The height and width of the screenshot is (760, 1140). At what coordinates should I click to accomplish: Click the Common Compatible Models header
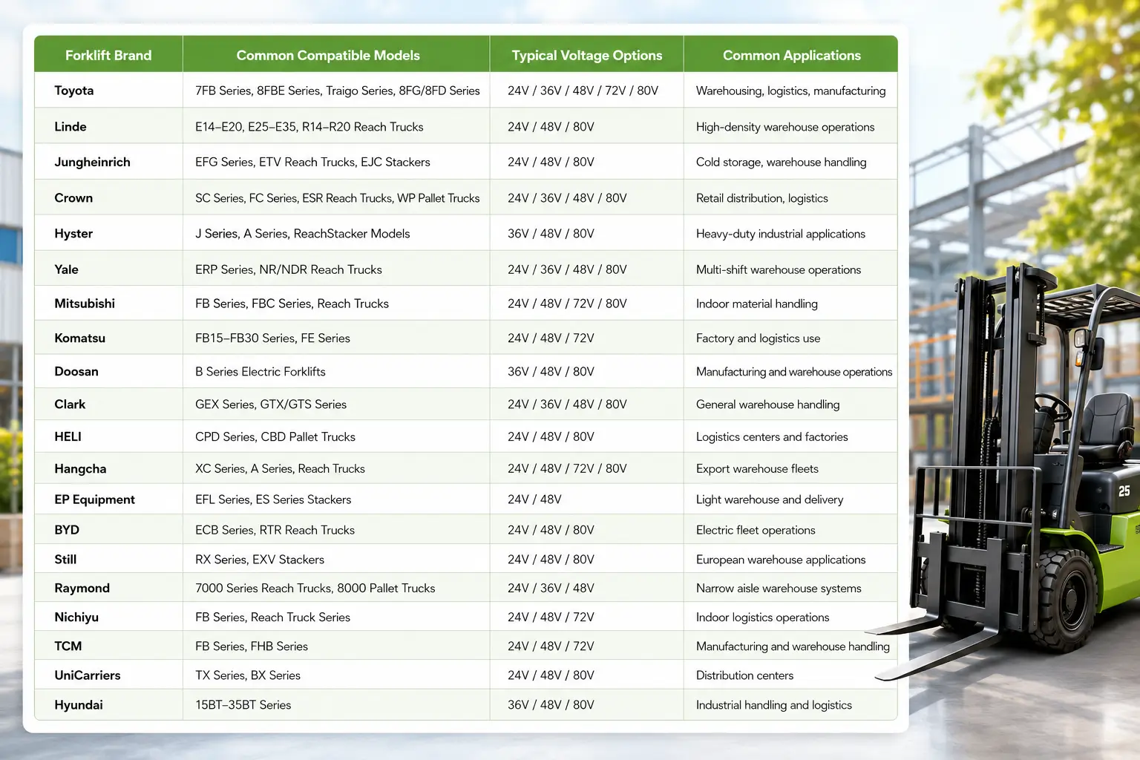tap(336, 55)
